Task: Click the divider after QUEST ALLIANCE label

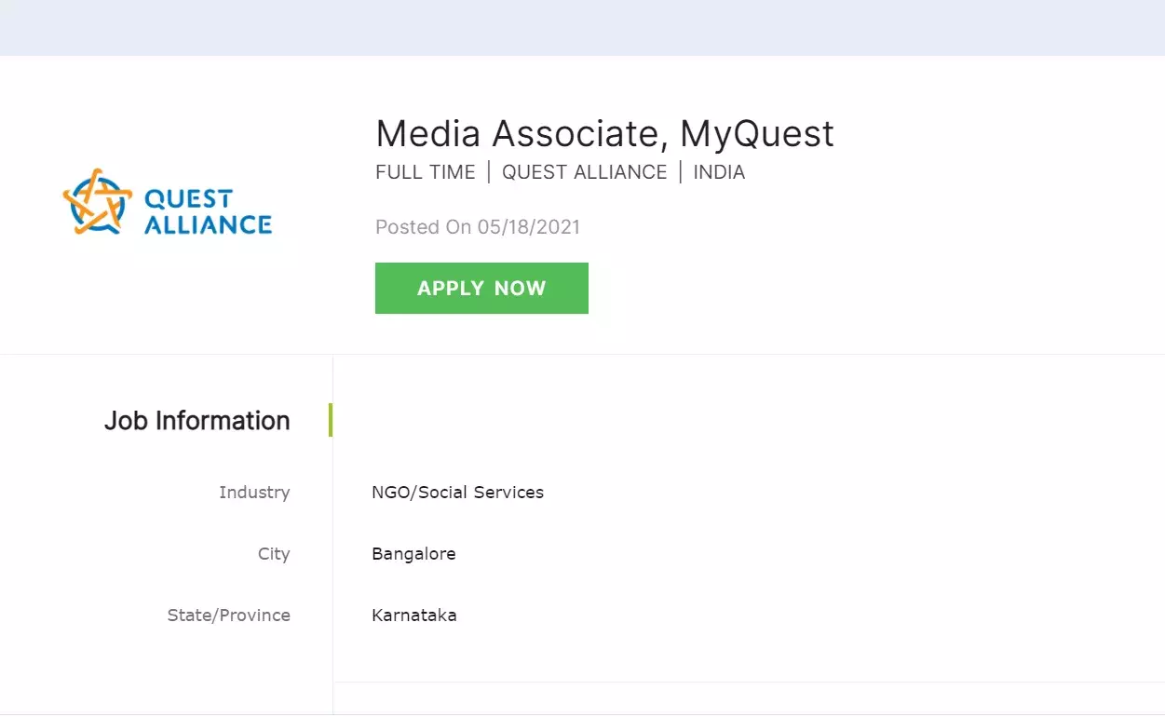Action: click(682, 171)
